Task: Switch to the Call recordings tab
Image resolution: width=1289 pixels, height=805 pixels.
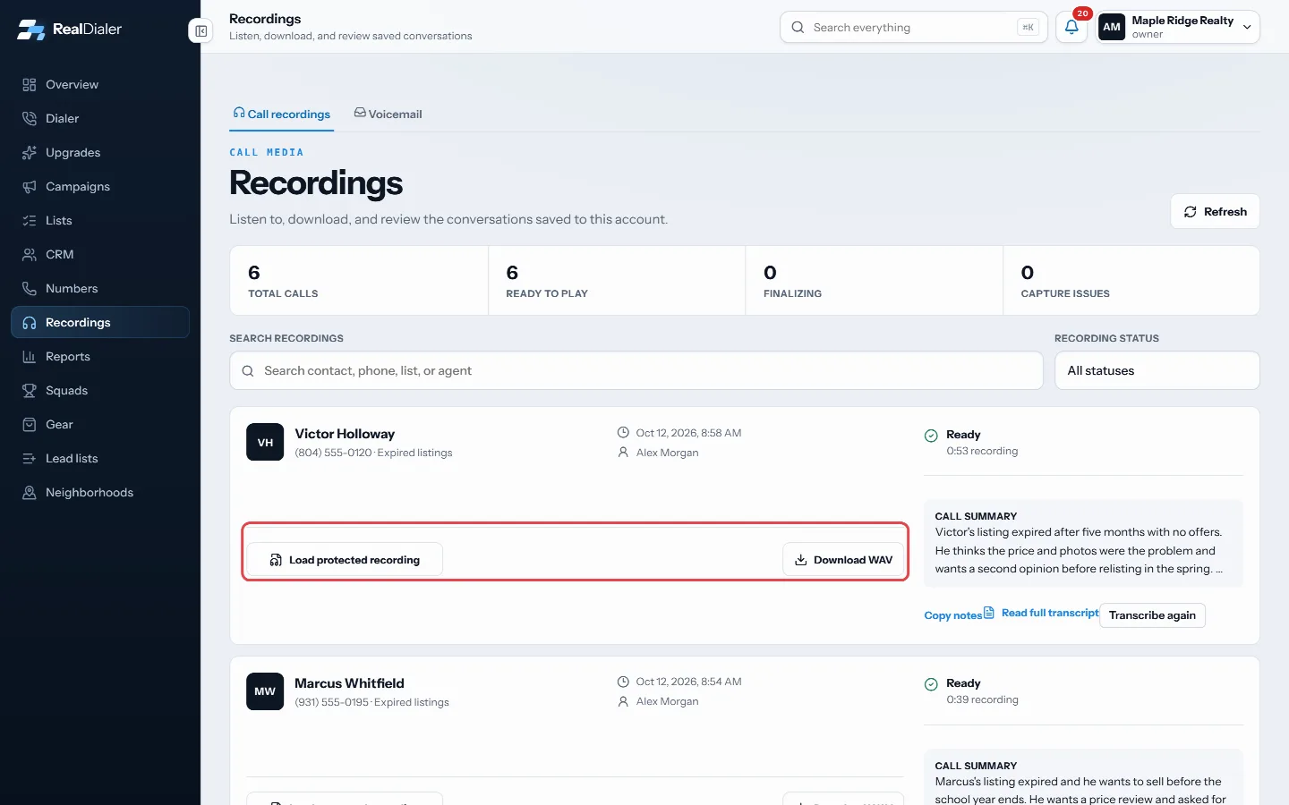Action: click(282, 114)
